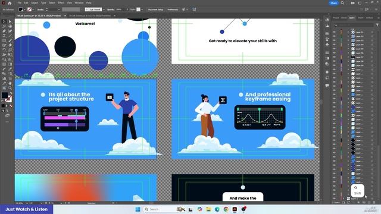Expand Layer 99 disclosure arrow
Screen dimensions: 381x214
click(x=348, y=65)
